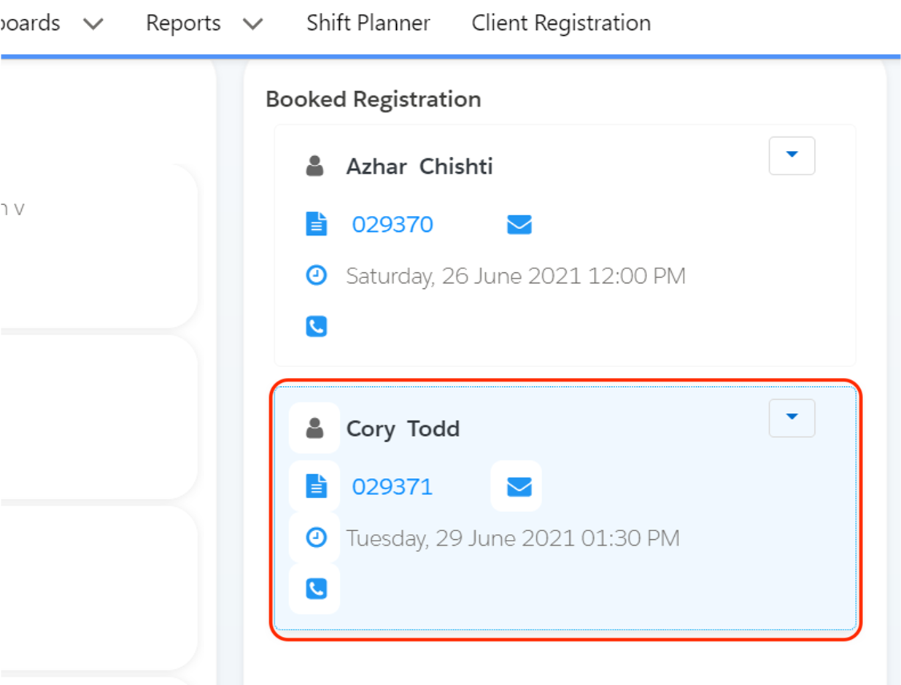Click the person icon next to Cory Todd
This screenshot has width=901, height=685.
[314, 428]
